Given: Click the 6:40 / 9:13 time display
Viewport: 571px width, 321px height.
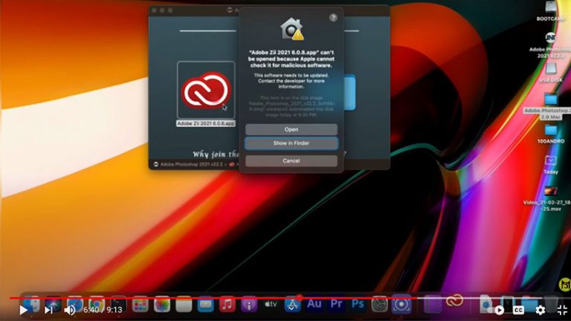Looking at the screenshot, I should point(103,310).
